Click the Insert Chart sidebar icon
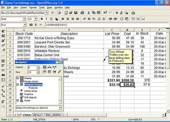The image size is (170, 122). click(3, 41)
